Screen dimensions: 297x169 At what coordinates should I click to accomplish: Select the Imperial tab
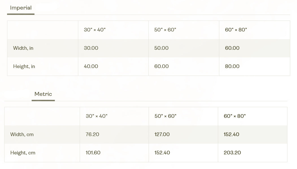click(x=21, y=8)
